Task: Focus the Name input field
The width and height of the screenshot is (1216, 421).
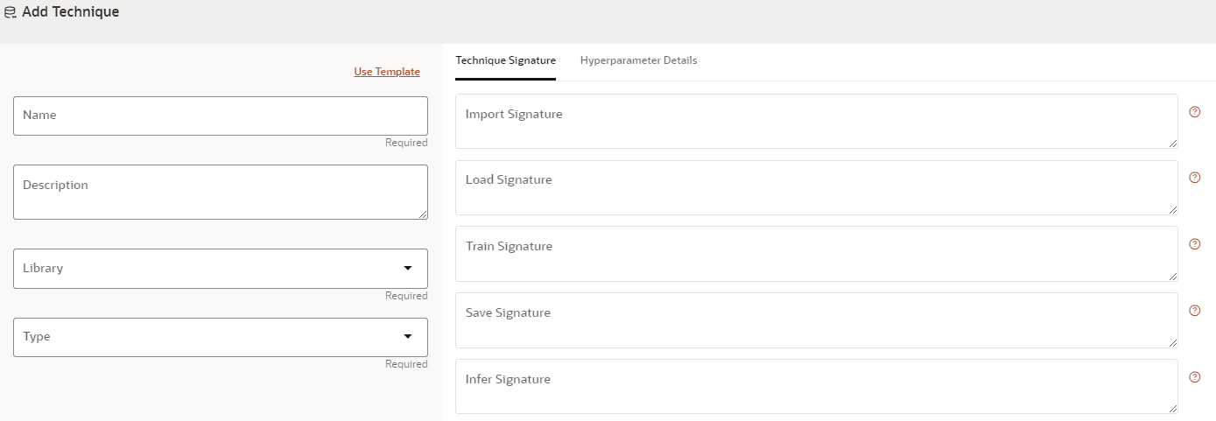Action: (x=221, y=116)
